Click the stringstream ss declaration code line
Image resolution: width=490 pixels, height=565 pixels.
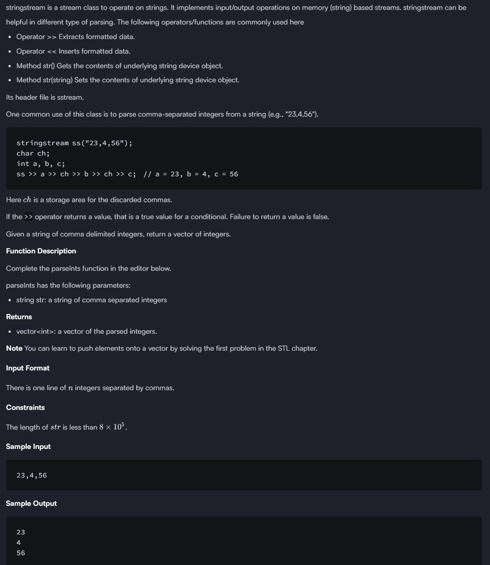[74, 143]
